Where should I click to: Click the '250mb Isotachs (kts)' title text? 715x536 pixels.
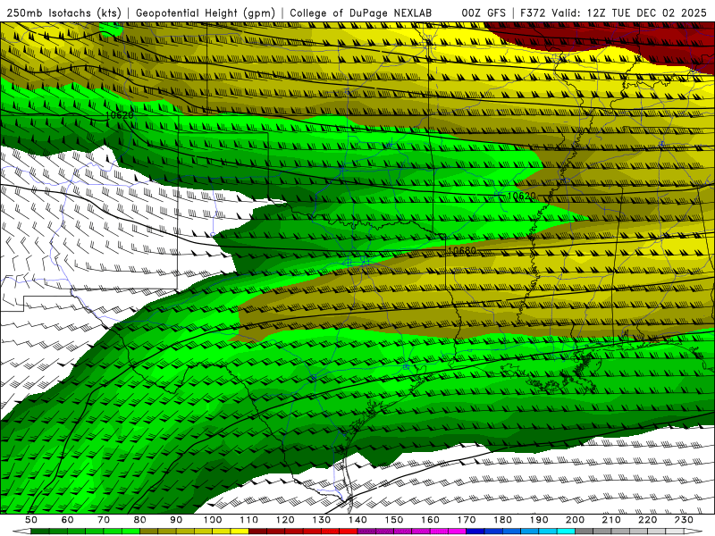(63, 13)
